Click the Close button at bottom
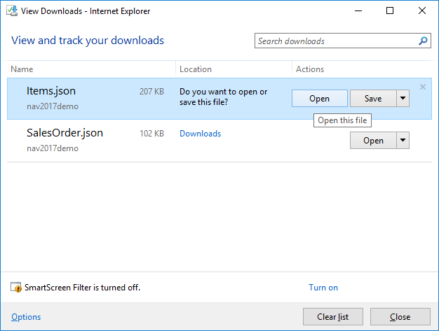The width and height of the screenshot is (439, 331). point(400,317)
